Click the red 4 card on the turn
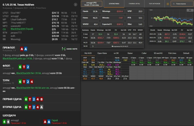The width and height of the screenshot is (194, 126). (32, 82)
